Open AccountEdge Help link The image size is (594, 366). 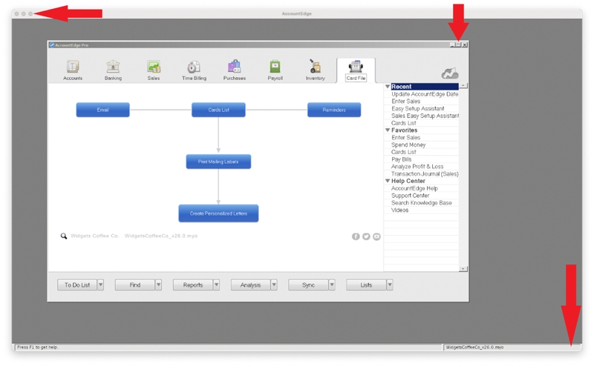[414, 188]
